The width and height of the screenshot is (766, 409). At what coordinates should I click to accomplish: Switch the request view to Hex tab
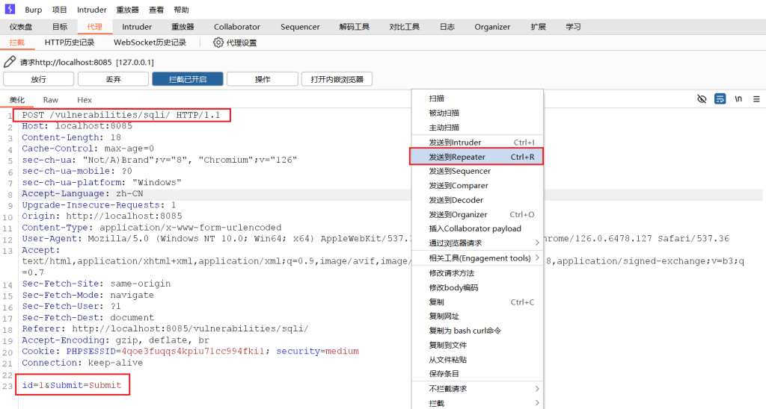85,100
